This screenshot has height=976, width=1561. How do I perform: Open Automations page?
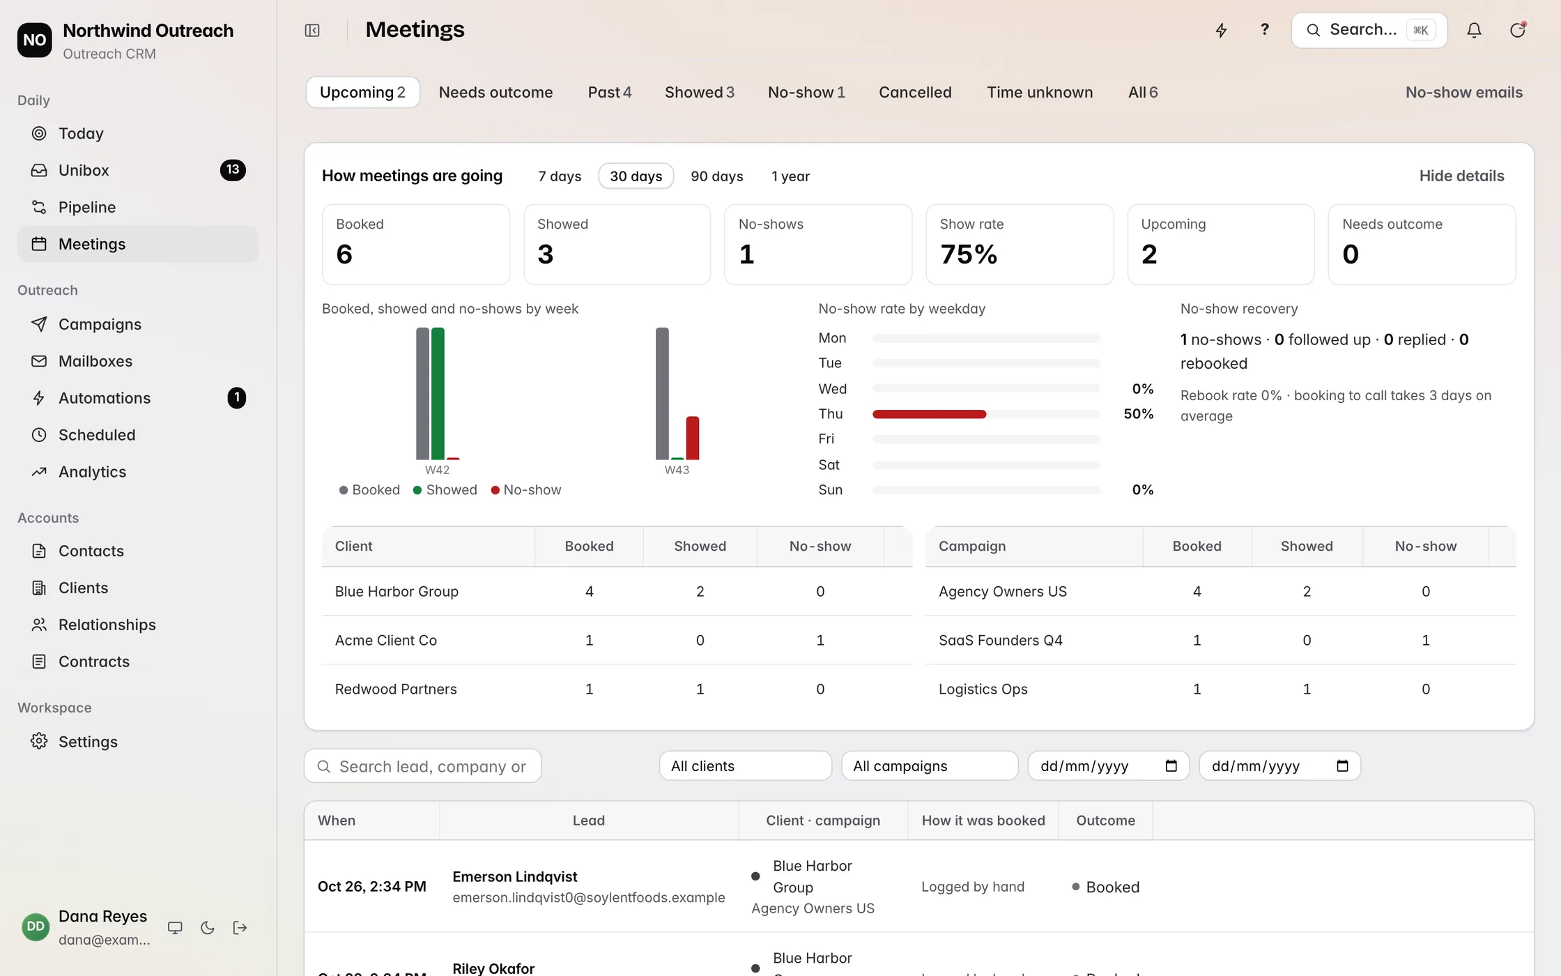(x=138, y=398)
